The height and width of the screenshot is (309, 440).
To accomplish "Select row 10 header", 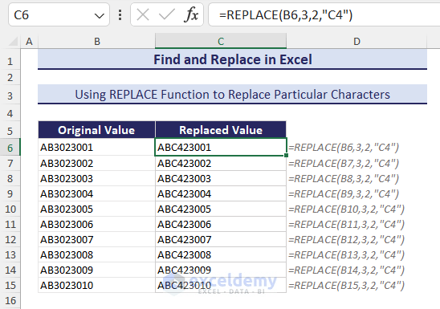I will (10, 209).
